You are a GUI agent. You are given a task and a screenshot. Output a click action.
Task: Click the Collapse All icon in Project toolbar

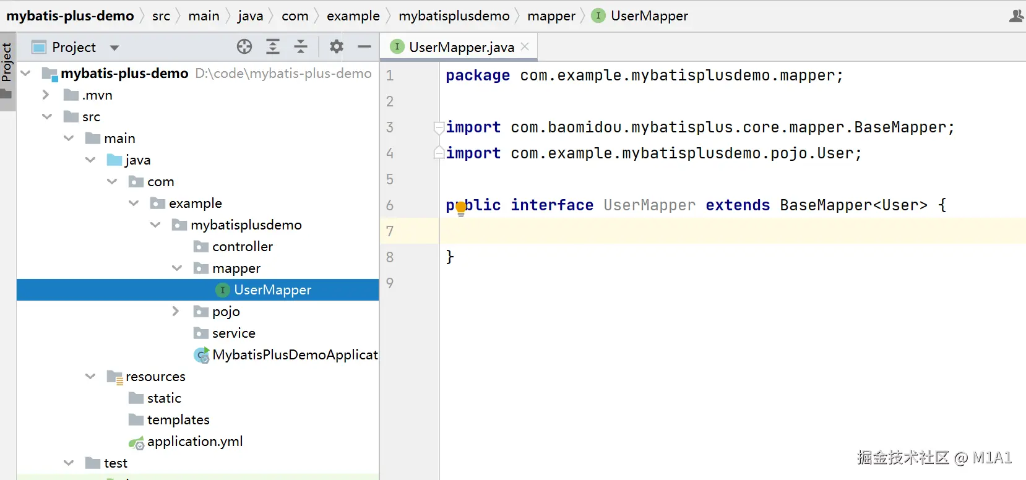point(301,46)
